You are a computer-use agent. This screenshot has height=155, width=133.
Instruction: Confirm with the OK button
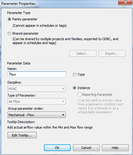click(x=57, y=148)
